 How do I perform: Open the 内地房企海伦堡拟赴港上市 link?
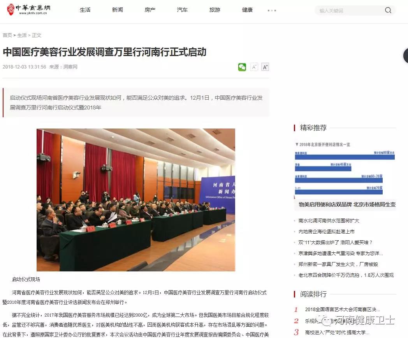[x=326, y=232]
